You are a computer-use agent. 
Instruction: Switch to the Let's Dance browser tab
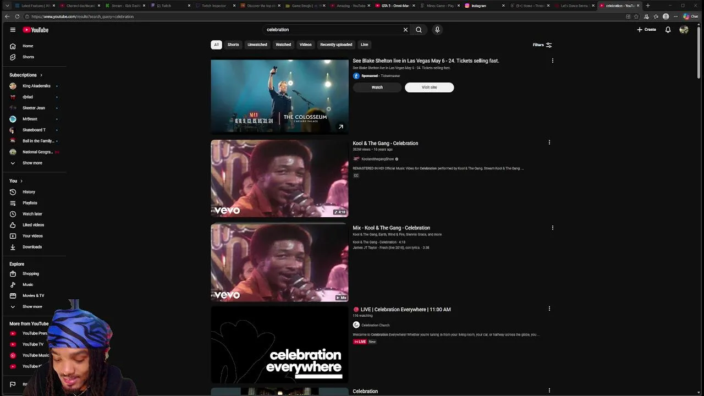(x=573, y=5)
